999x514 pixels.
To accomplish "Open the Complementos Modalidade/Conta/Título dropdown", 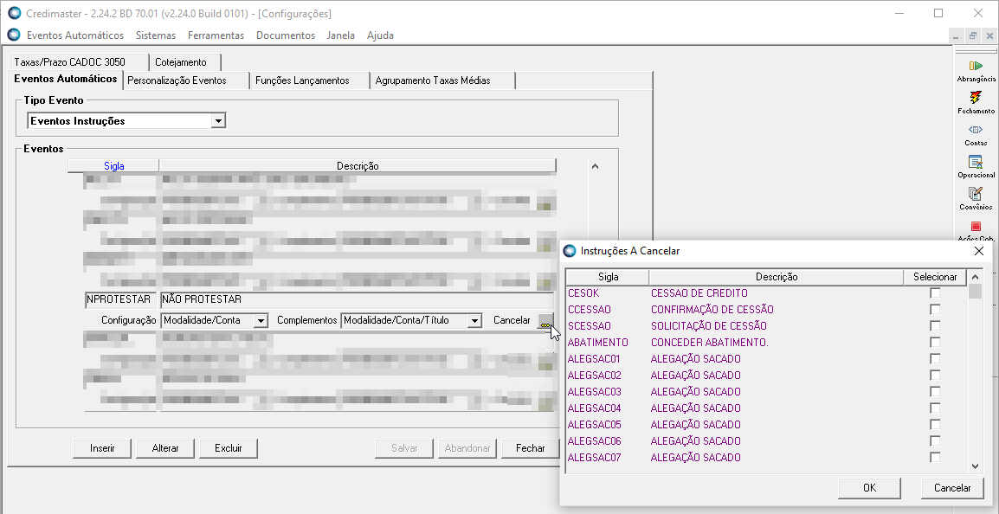I will point(474,321).
